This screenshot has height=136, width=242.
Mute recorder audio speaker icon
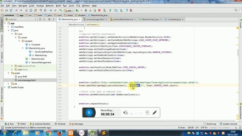126,113
